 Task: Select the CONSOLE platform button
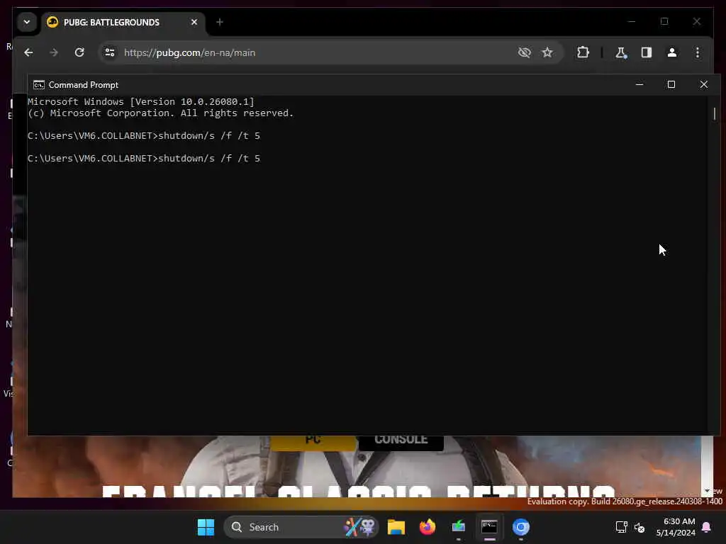click(401, 441)
